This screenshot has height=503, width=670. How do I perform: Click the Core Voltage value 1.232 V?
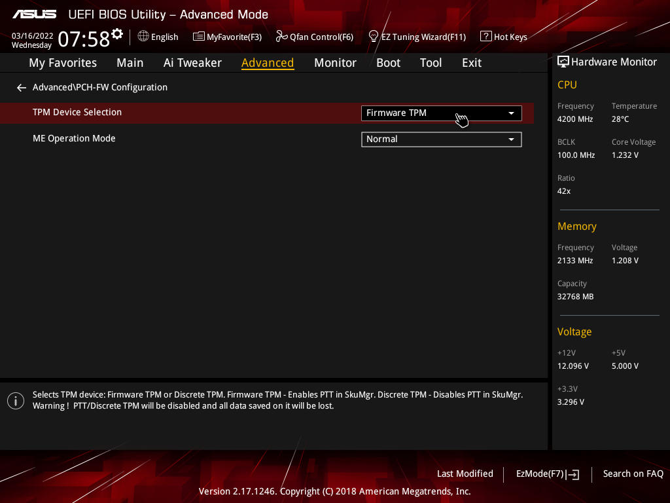(x=625, y=155)
